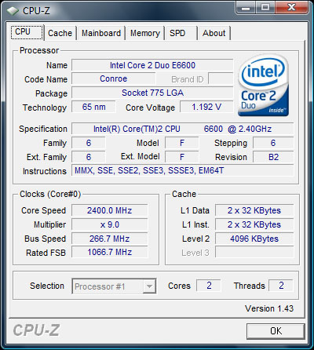The width and height of the screenshot is (314, 350).
Task: Select the Memory tab
Action: (x=145, y=33)
